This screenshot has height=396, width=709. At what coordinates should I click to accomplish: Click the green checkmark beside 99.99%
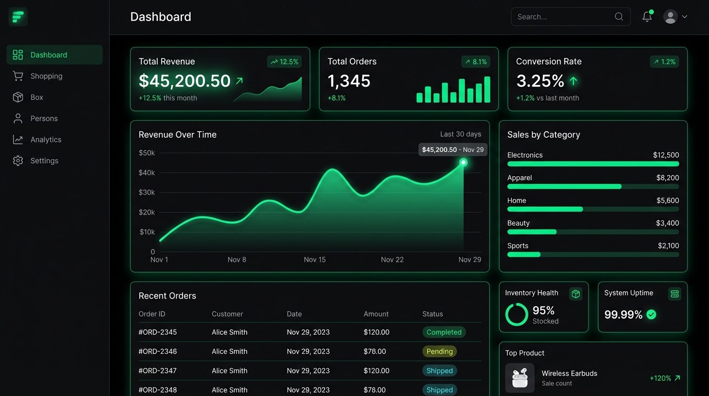651,315
